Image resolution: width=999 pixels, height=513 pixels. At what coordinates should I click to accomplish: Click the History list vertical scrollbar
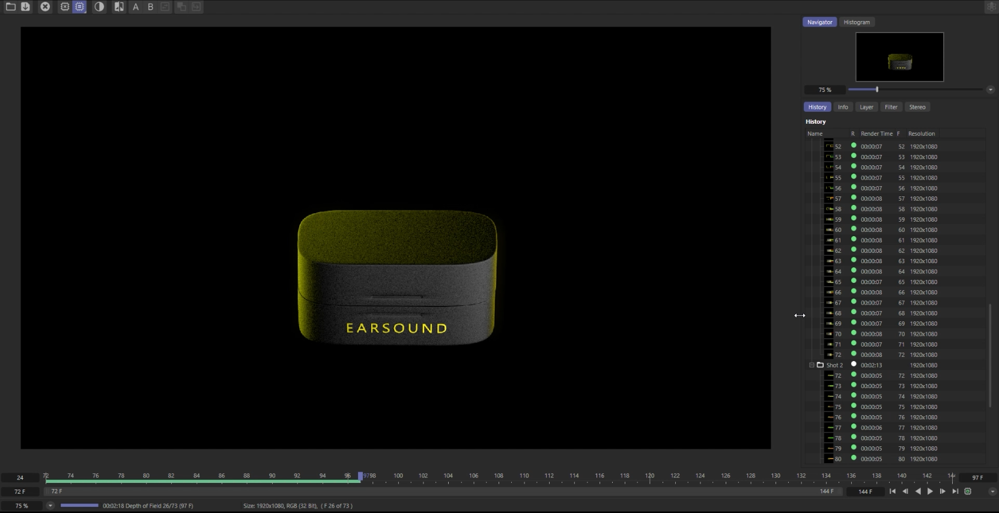(989, 356)
